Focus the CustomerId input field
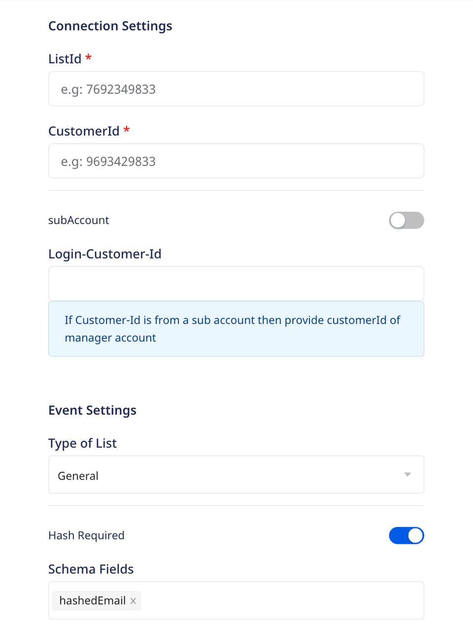The image size is (473, 640). tap(236, 161)
